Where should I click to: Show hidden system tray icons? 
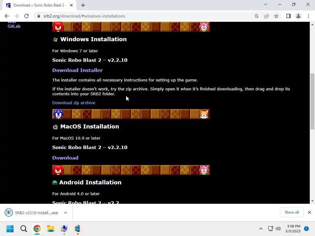coord(261,229)
